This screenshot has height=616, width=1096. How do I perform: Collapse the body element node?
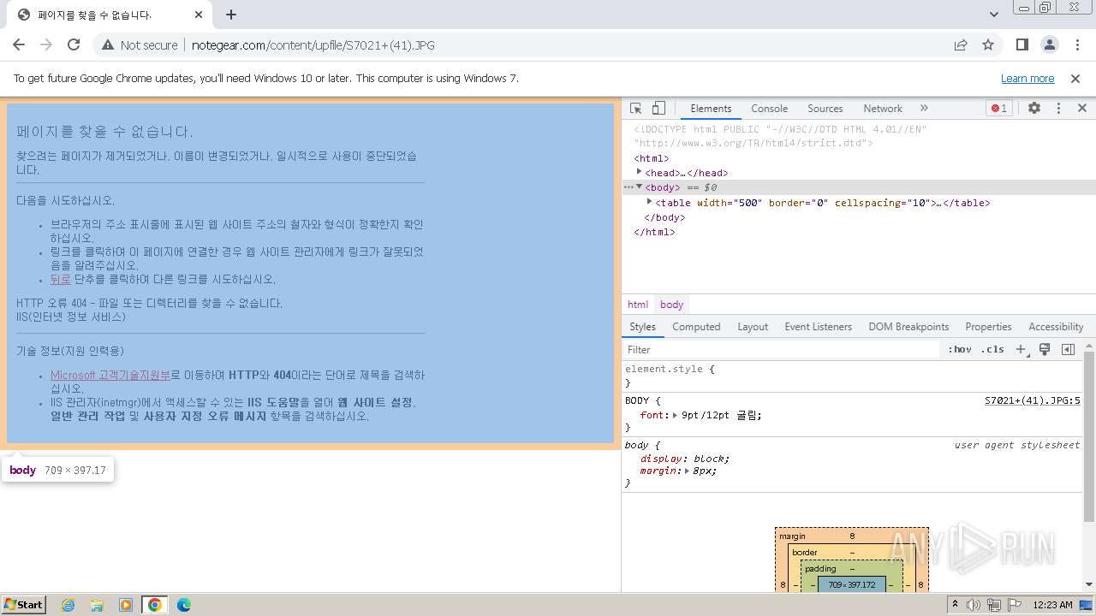click(x=639, y=187)
